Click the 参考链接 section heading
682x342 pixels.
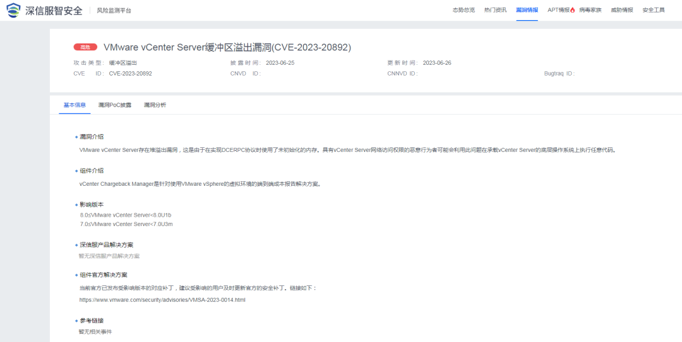coord(92,321)
